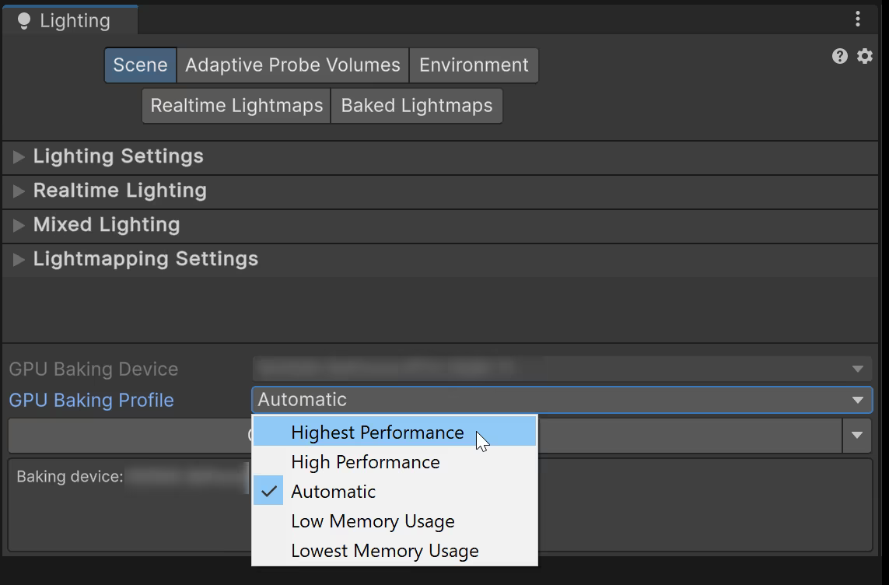Image resolution: width=889 pixels, height=585 pixels.
Task: Select Highest Performance baking profile
Action: tap(377, 433)
